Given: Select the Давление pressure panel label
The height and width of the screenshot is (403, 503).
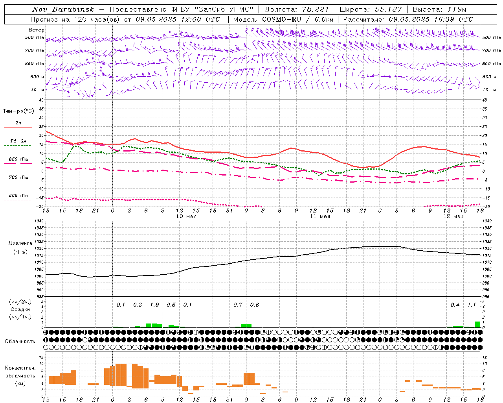Looking at the screenshot, I should tap(20, 243).
